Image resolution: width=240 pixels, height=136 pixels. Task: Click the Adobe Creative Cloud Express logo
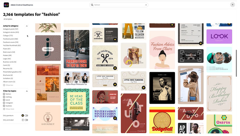coord(6,5)
